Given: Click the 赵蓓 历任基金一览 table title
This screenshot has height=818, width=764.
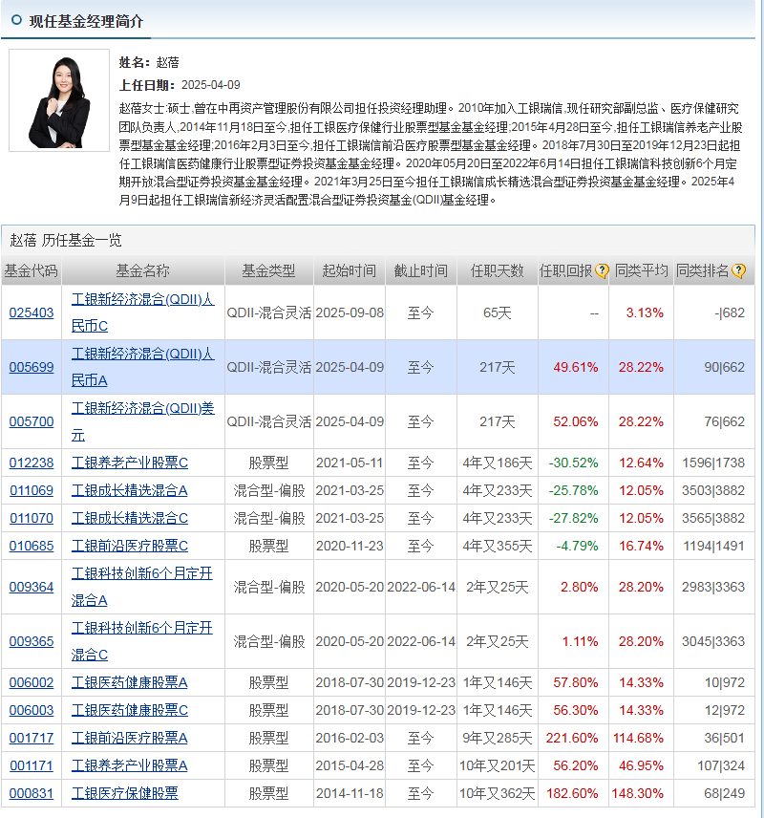Looking at the screenshot, I should pos(66,241).
